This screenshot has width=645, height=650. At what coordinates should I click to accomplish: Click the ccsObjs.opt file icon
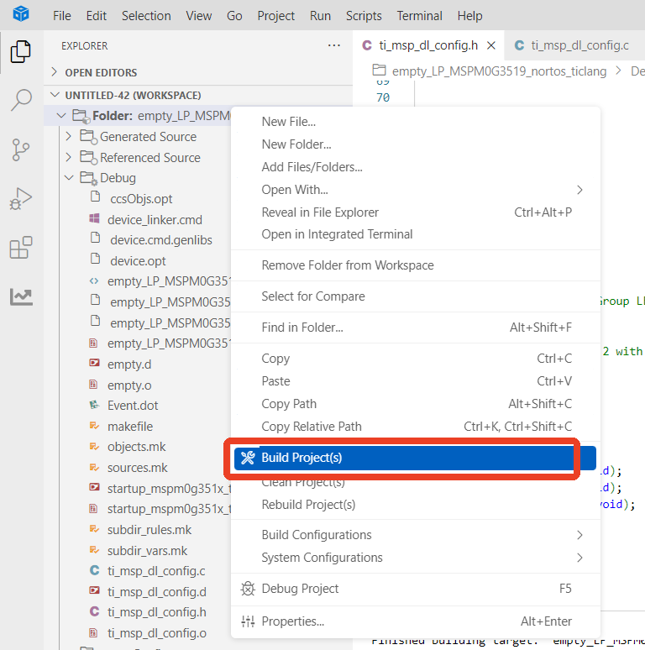point(96,197)
